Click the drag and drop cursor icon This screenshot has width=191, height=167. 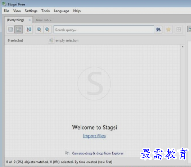pyautogui.click(x=67, y=153)
